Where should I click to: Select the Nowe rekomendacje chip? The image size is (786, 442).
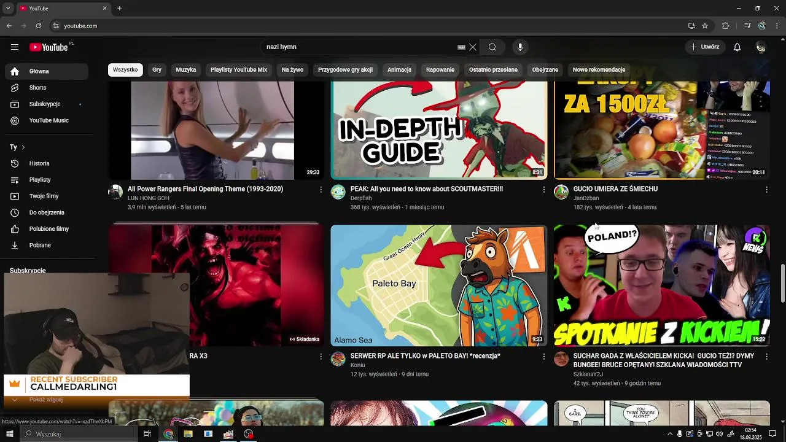599,70
